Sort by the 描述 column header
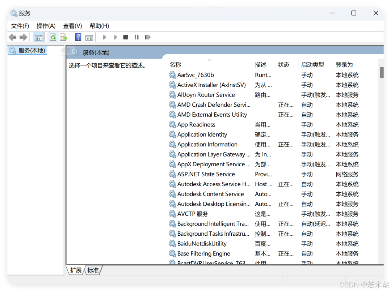Viewport: 391px width, 291px height. [x=264, y=65]
